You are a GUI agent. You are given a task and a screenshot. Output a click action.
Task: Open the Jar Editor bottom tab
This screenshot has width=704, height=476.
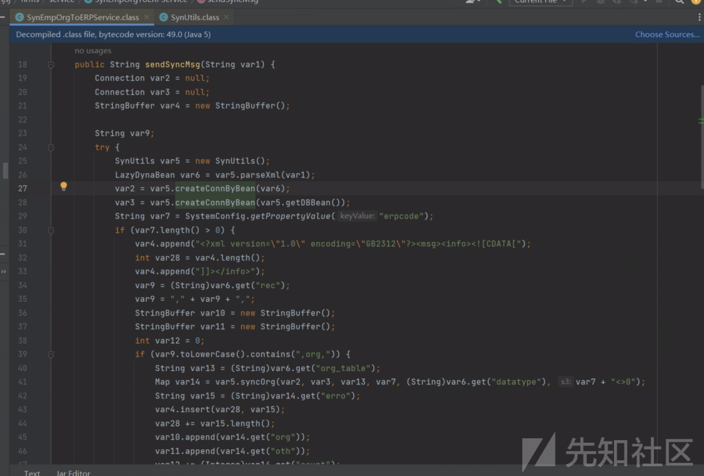click(x=73, y=472)
